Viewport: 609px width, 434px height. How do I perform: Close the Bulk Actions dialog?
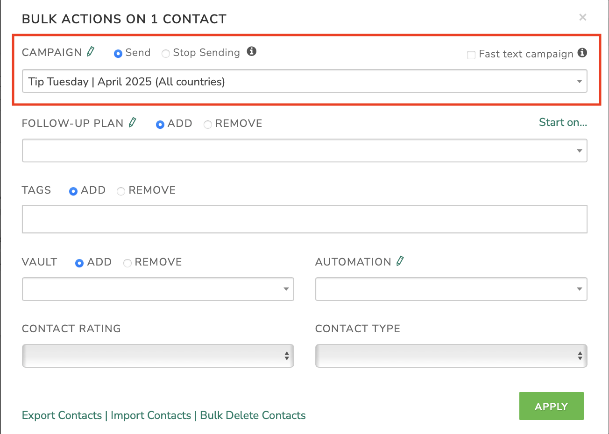(x=583, y=18)
